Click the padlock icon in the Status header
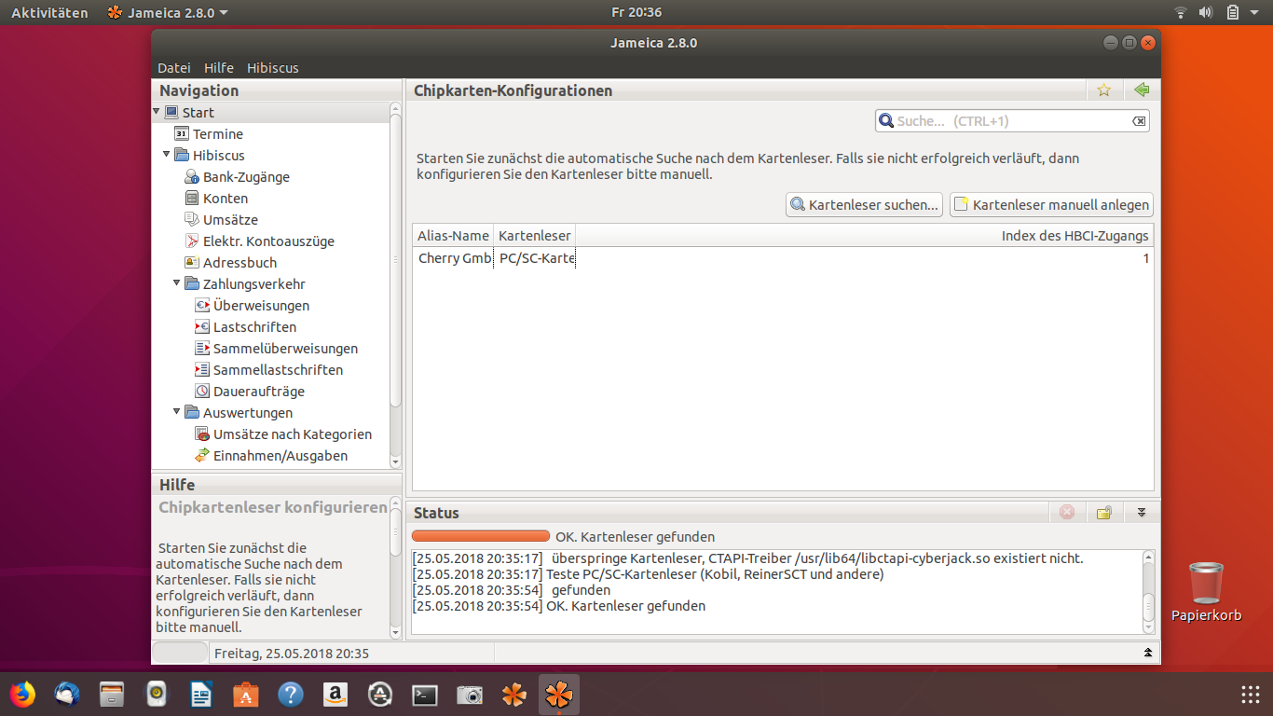The width and height of the screenshot is (1273, 716). coord(1104,513)
